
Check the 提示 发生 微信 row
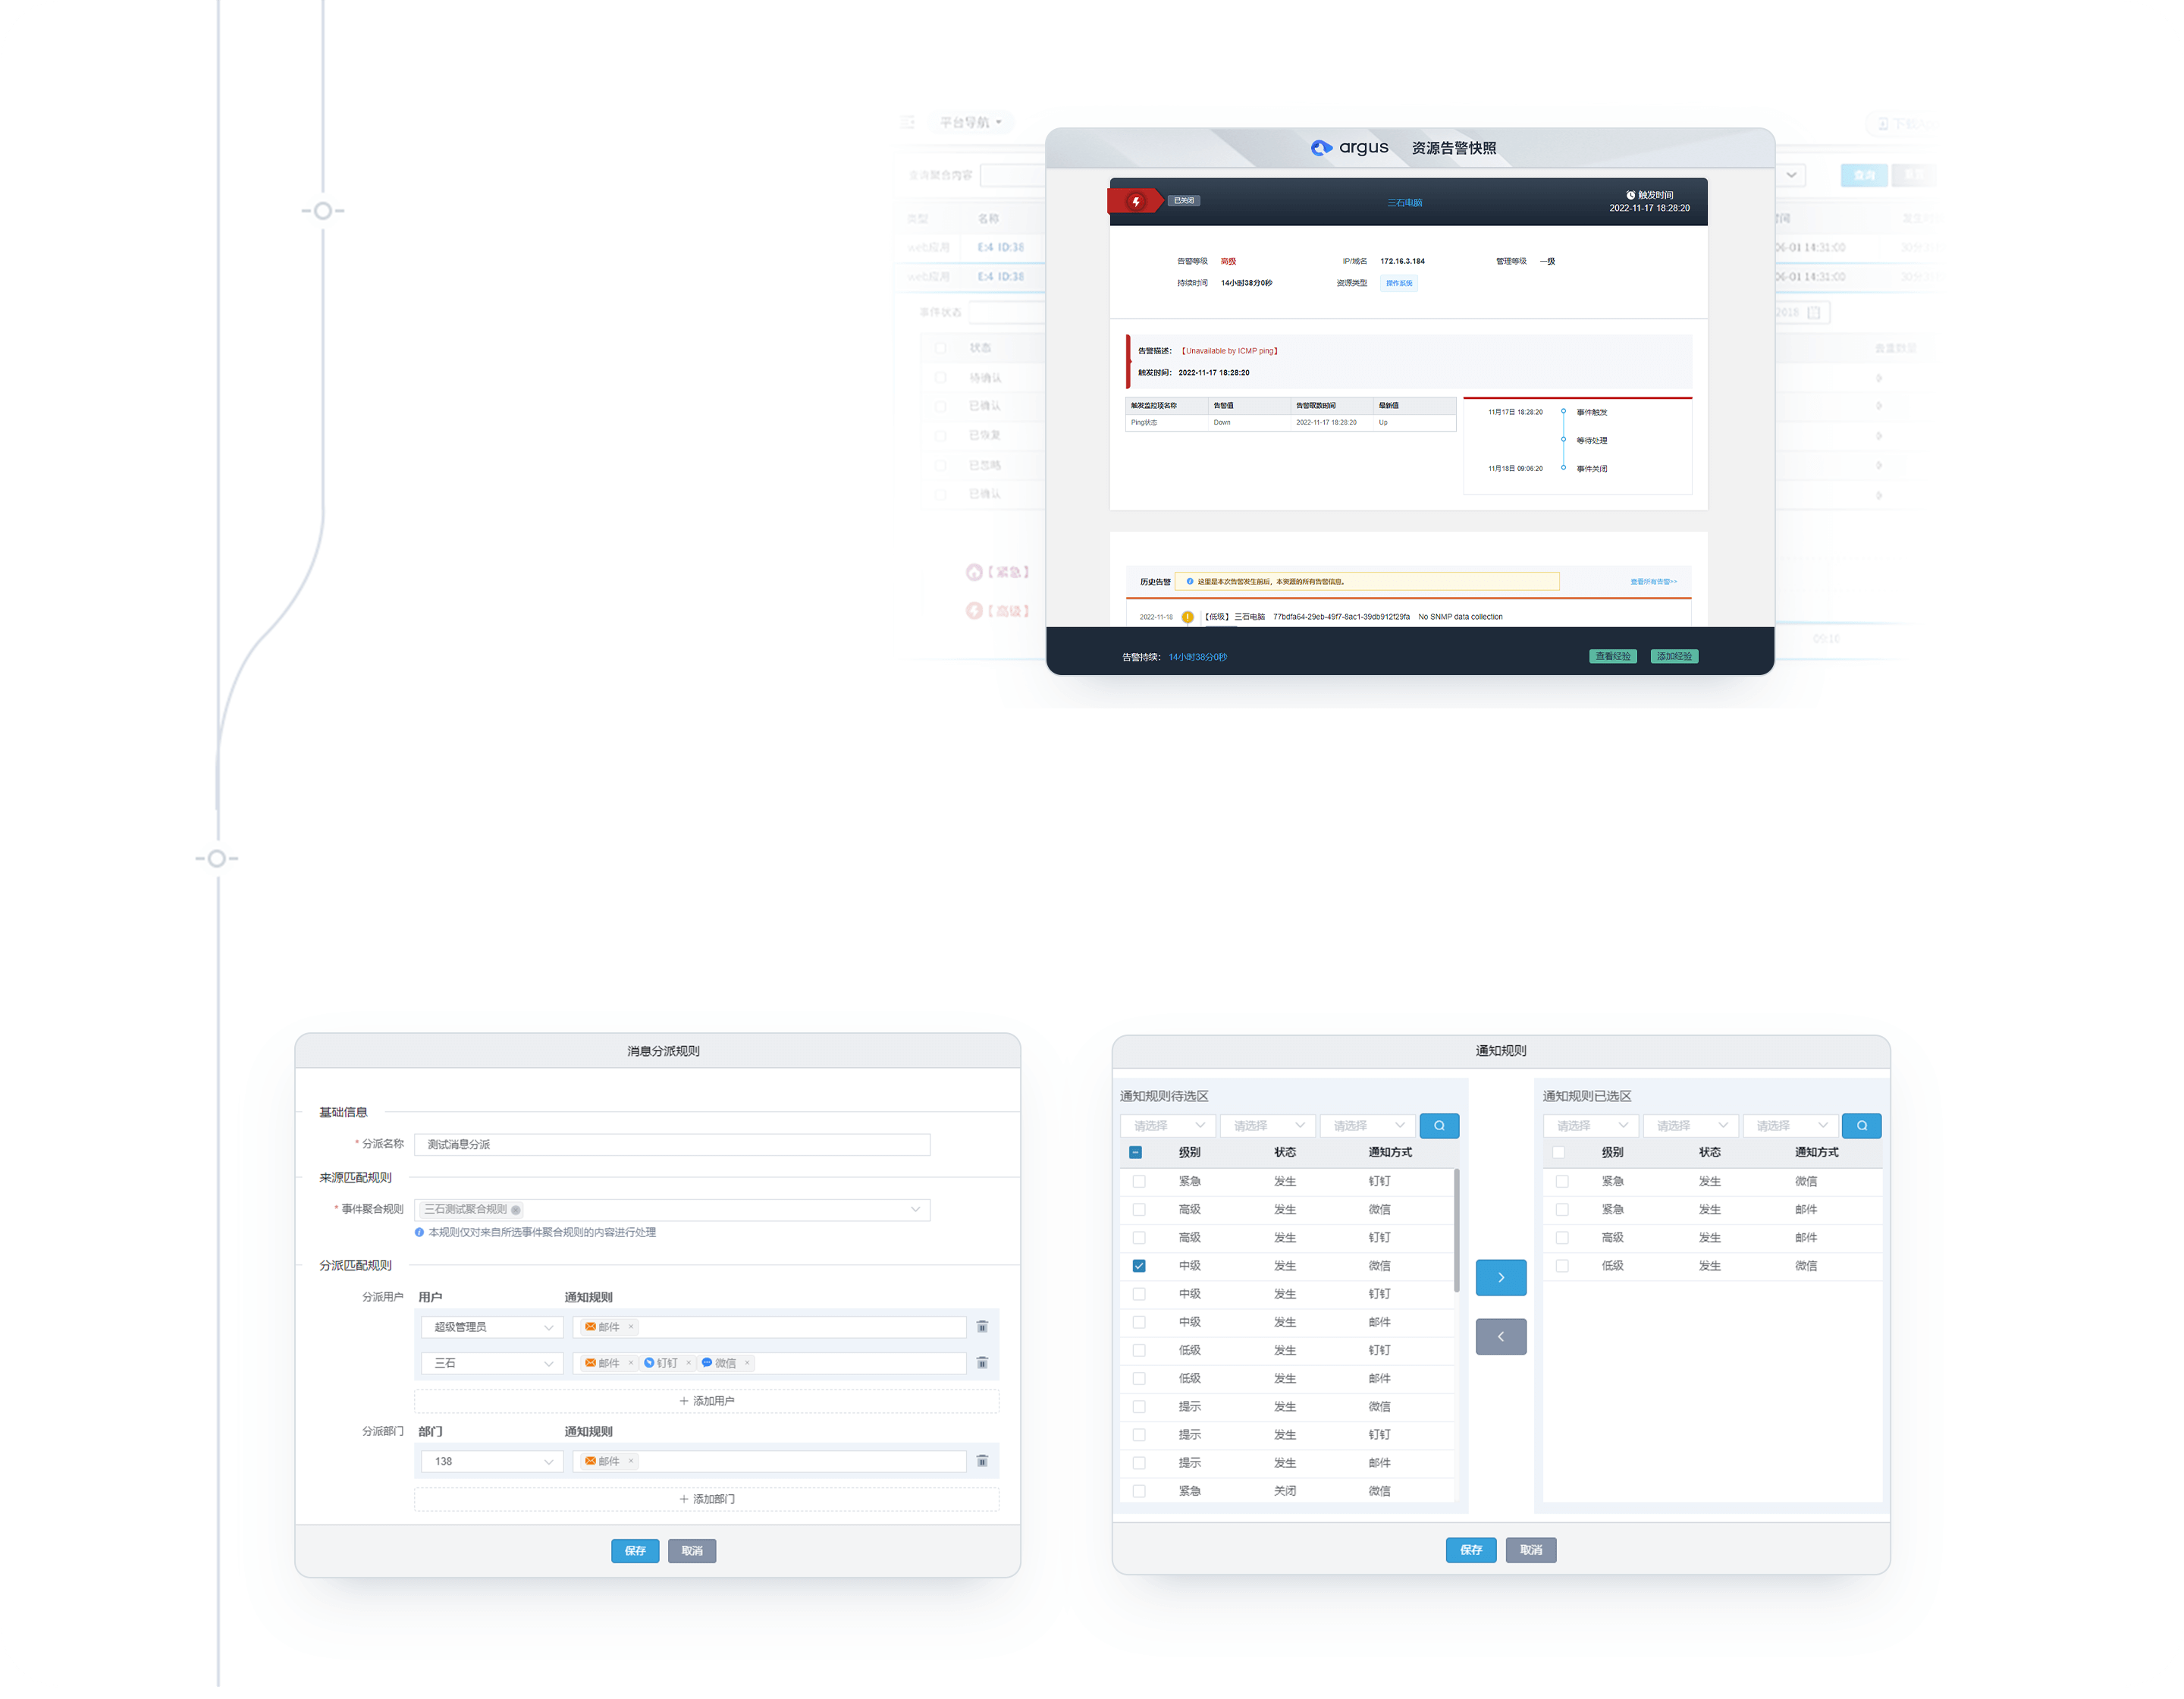pyautogui.click(x=1139, y=1407)
